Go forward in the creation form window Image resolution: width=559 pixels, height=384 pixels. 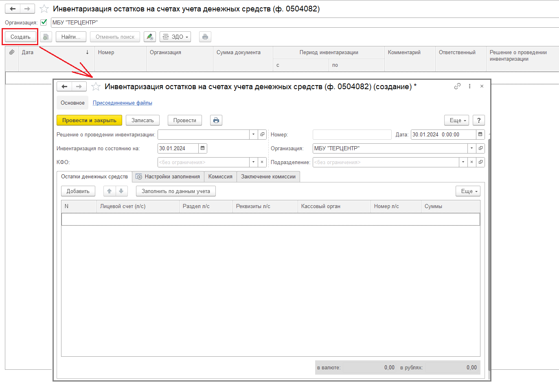(79, 86)
